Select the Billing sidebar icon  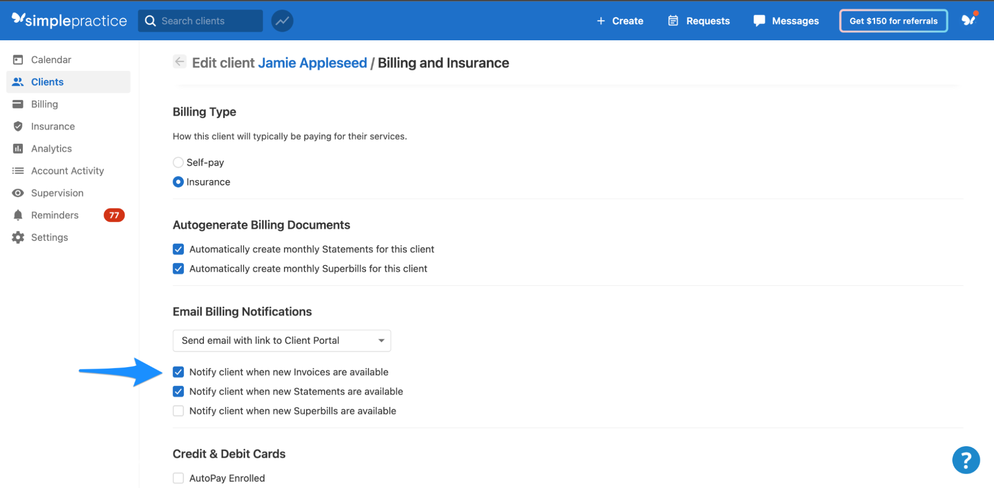(x=18, y=104)
